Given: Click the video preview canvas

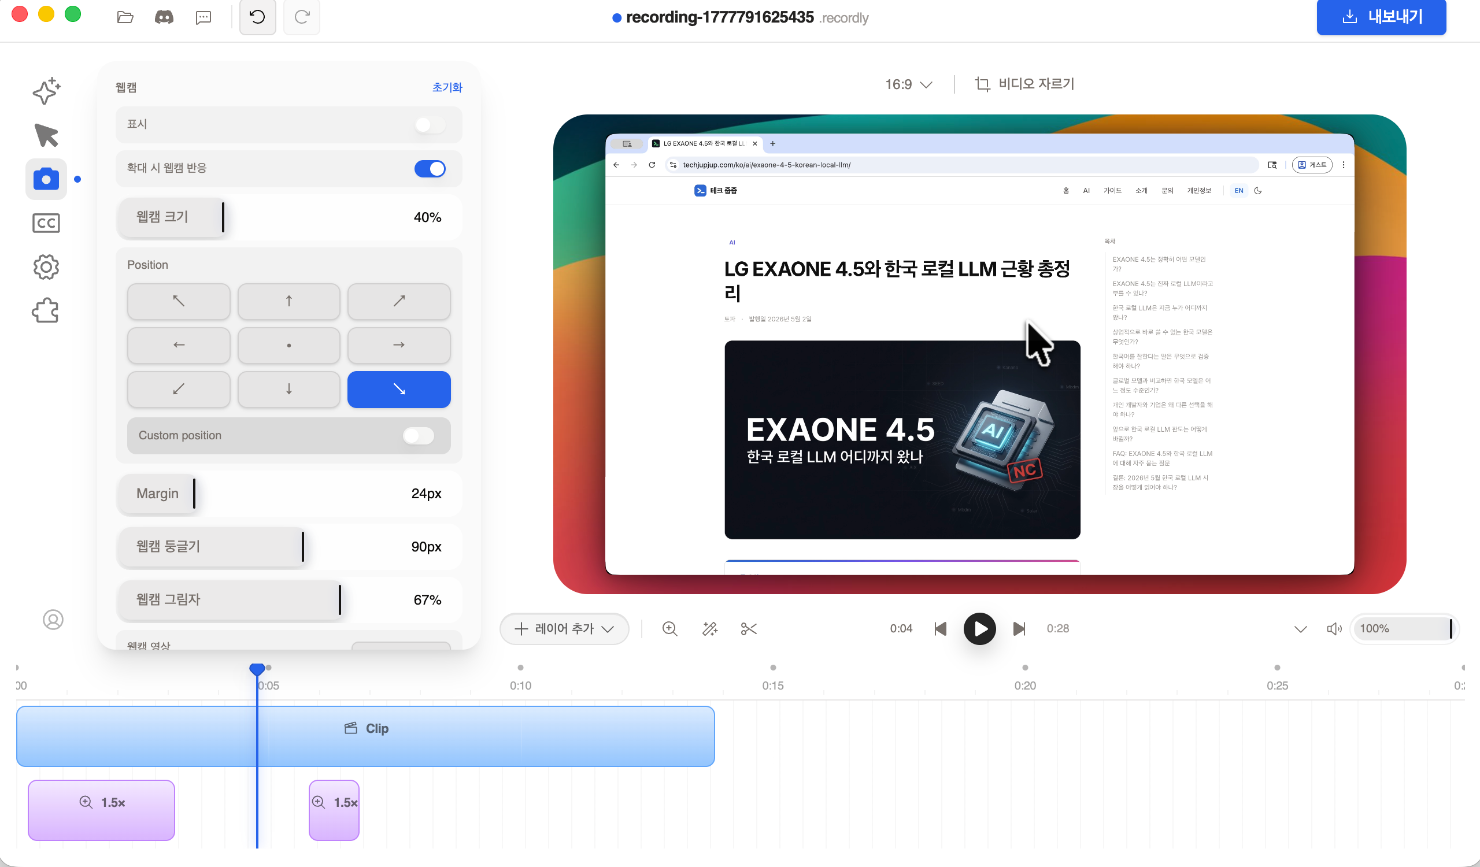Looking at the screenshot, I should (979, 354).
